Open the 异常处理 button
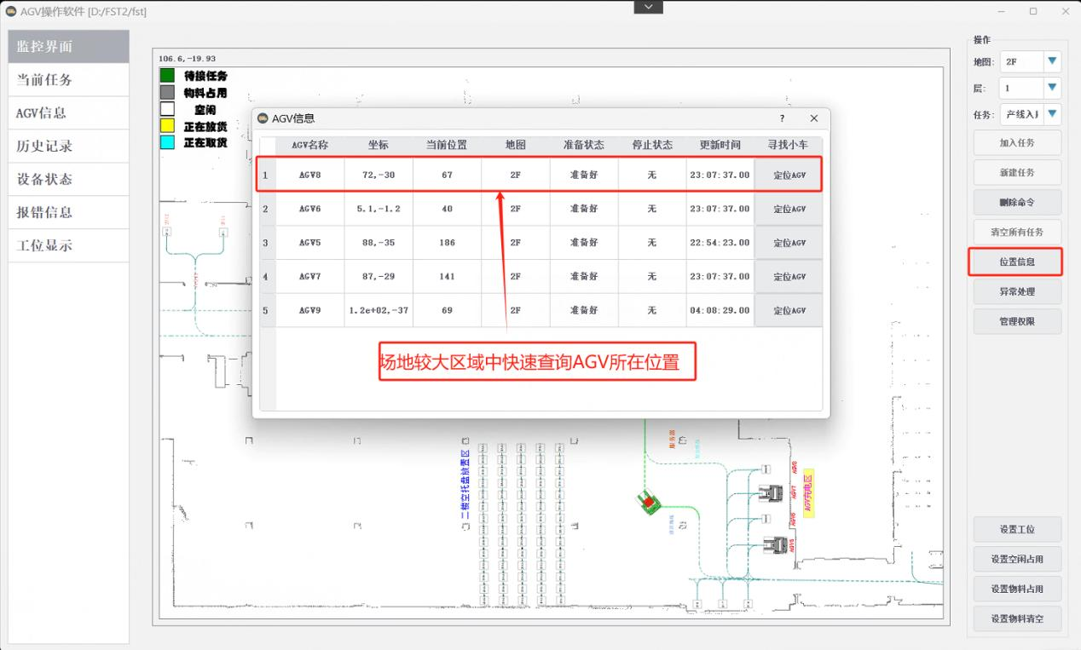The image size is (1081, 650). (x=1017, y=291)
